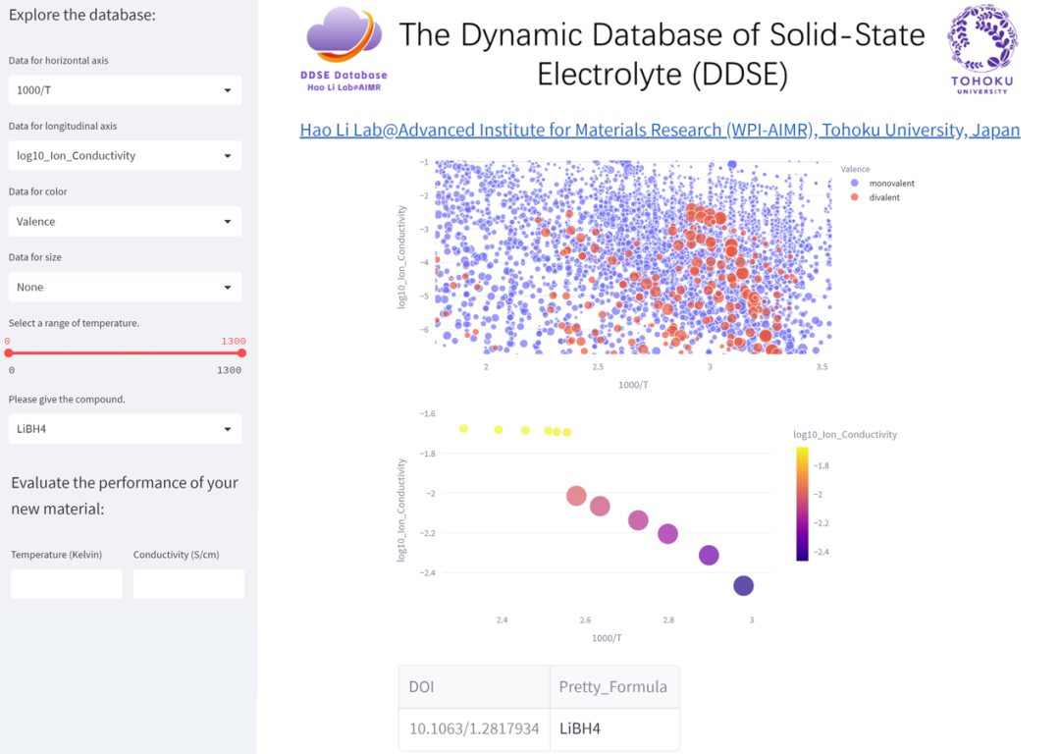The image size is (1060, 754).
Task: Click the Tohoku University emblem
Action: point(982,49)
